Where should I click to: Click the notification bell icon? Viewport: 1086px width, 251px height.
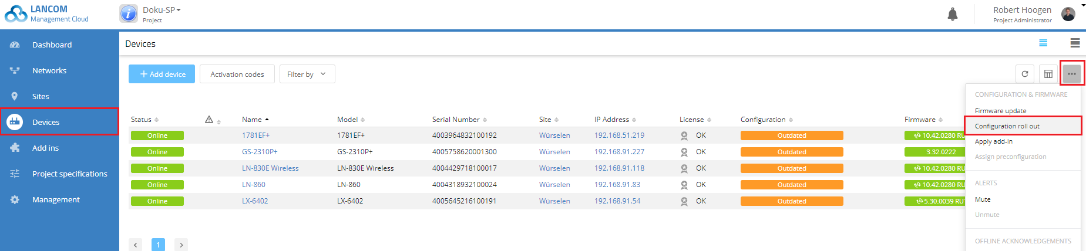953,14
